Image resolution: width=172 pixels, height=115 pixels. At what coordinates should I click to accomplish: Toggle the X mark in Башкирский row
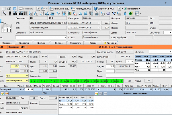coord(98,89)
